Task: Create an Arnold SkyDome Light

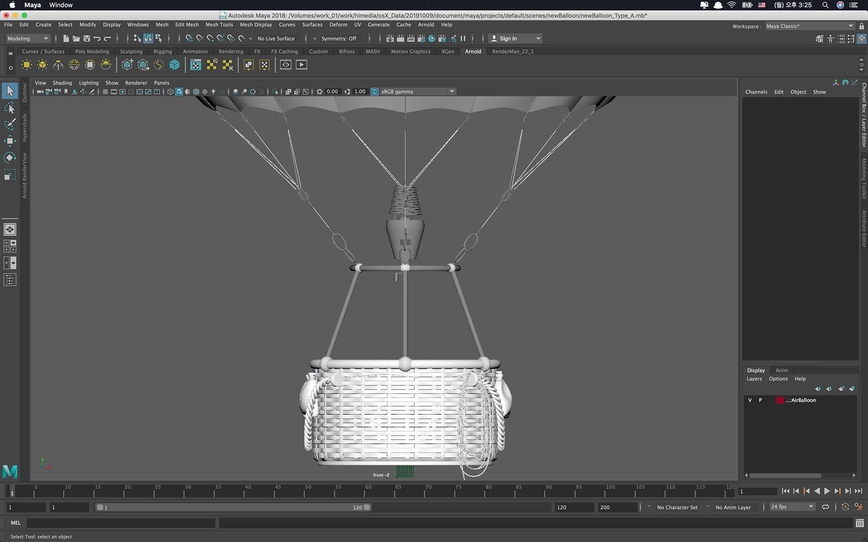Action: pyautogui.click(x=74, y=65)
